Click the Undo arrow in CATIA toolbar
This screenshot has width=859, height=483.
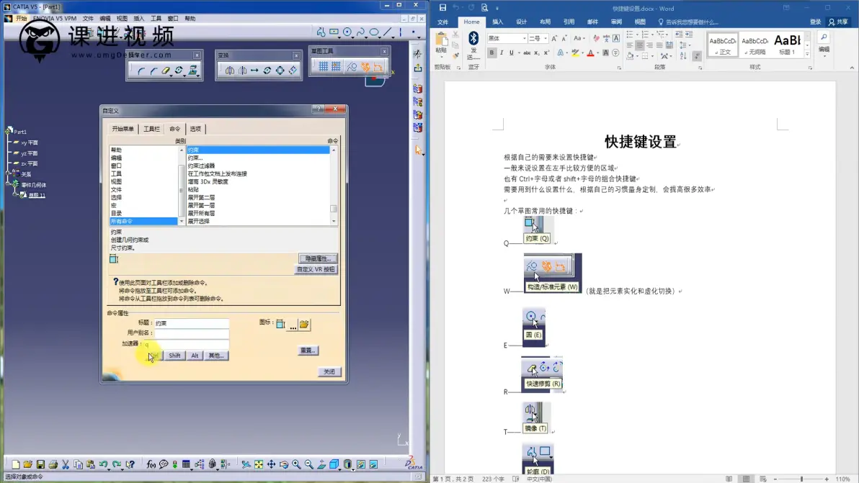(x=104, y=464)
